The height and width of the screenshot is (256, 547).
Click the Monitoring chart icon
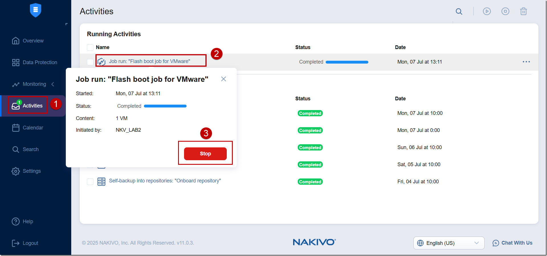tap(16, 84)
